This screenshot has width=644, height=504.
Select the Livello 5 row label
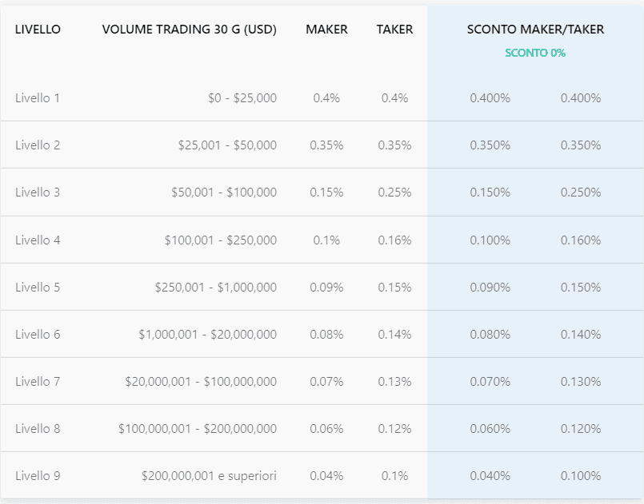(38, 287)
